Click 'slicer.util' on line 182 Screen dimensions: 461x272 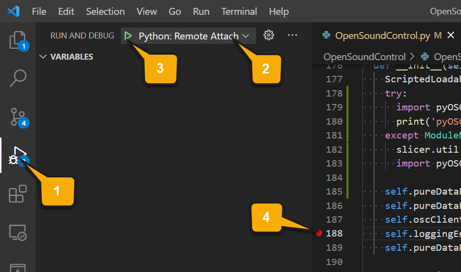pos(427,149)
